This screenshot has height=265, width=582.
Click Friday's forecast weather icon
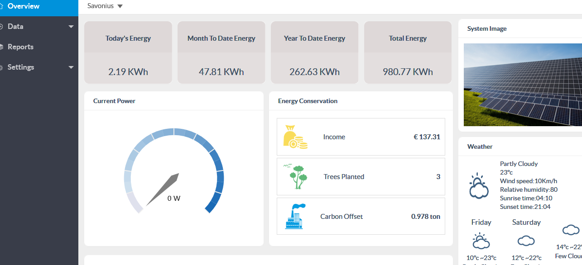coord(481,241)
